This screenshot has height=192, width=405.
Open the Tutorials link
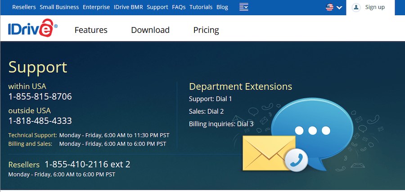[201, 7]
